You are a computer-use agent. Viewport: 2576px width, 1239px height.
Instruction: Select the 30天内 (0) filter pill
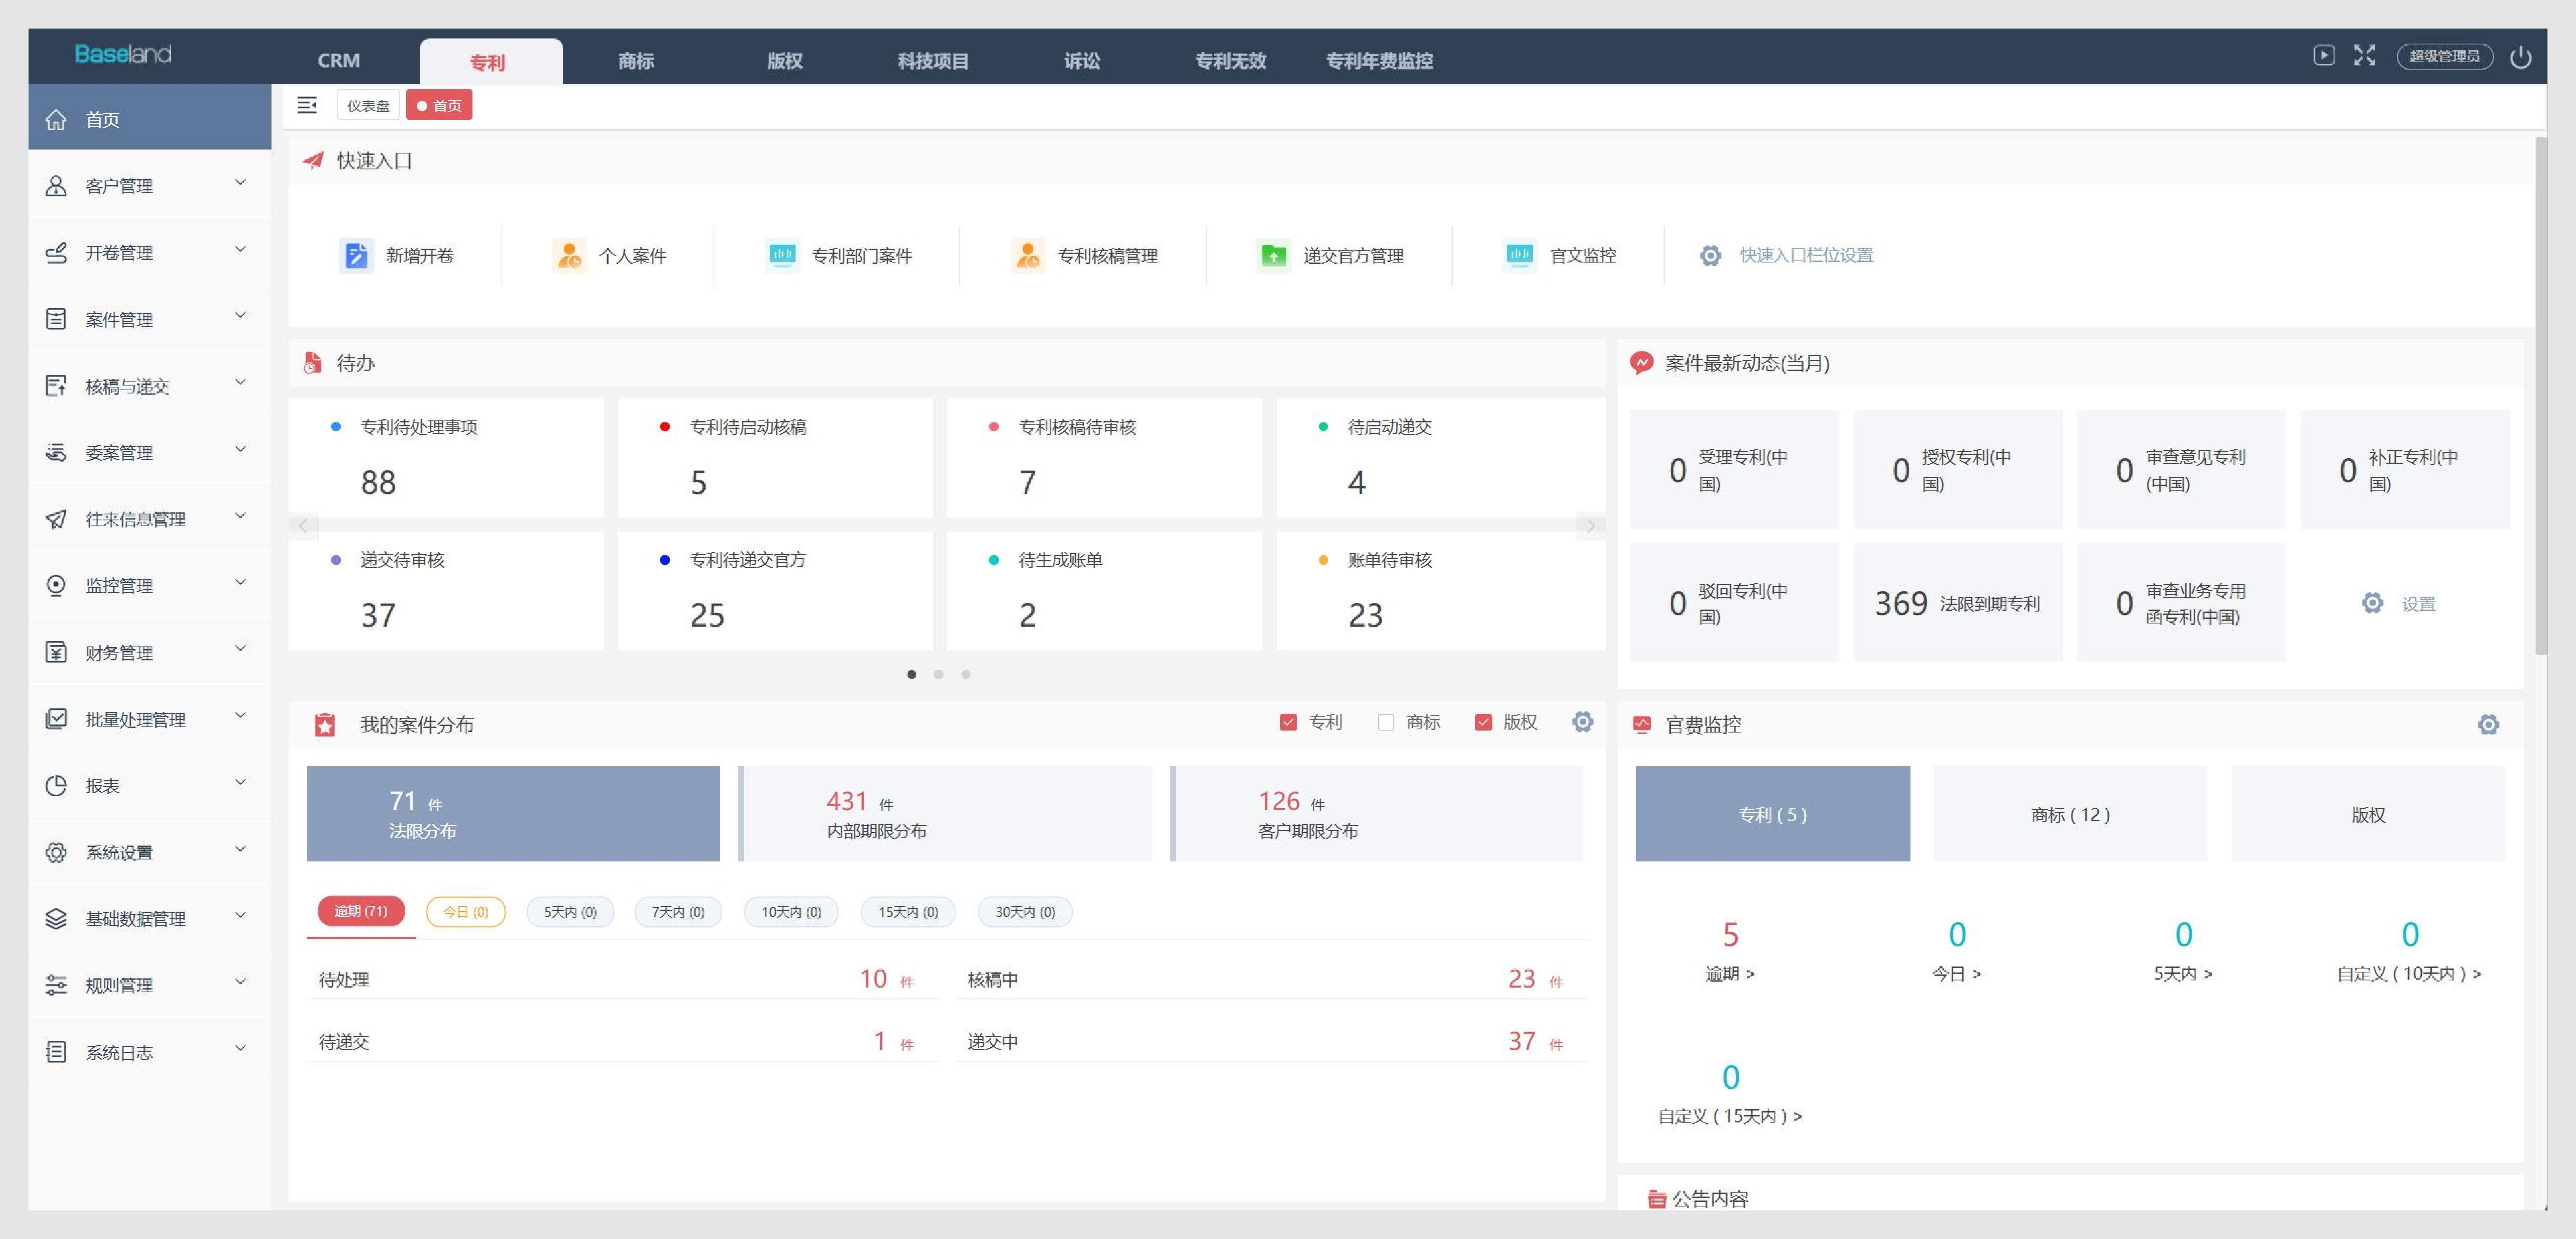pos(1025,912)
